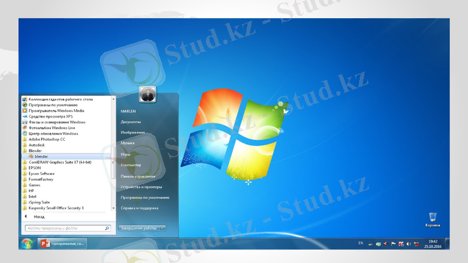Screen dimensions: 468x263
Task: Open Action Center flag tray icon
Action: (393, 244)
